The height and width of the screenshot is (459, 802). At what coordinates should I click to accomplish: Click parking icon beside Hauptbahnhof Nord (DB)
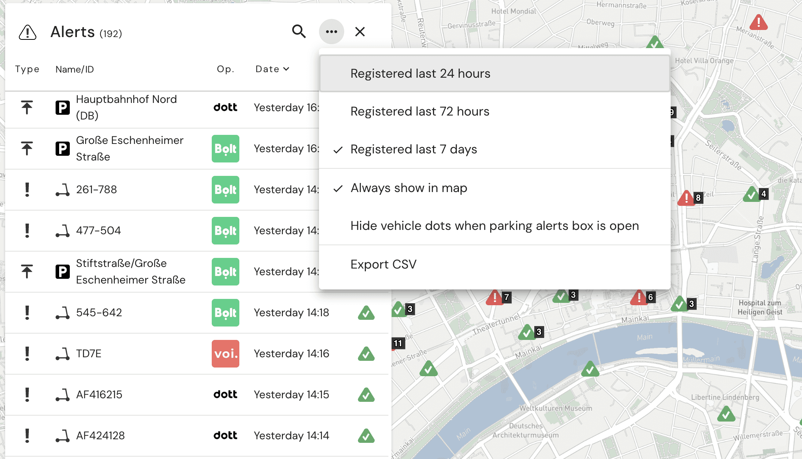[62, 108]
